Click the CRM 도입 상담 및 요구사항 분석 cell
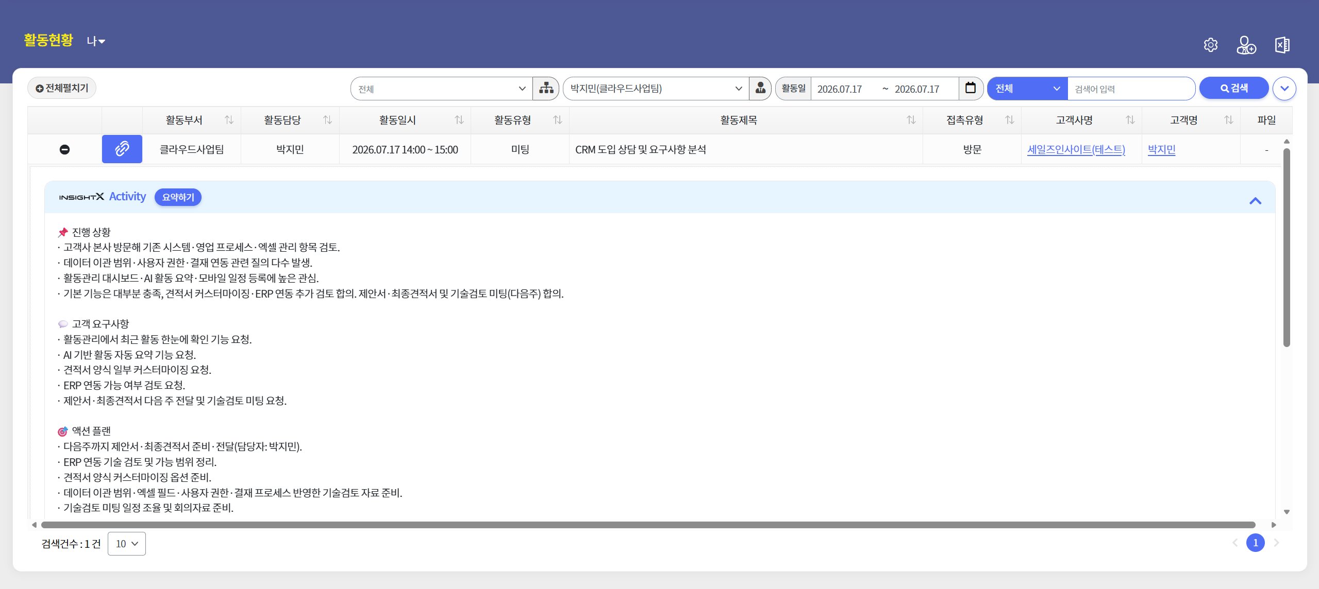1319x589 pixels. 745,149
